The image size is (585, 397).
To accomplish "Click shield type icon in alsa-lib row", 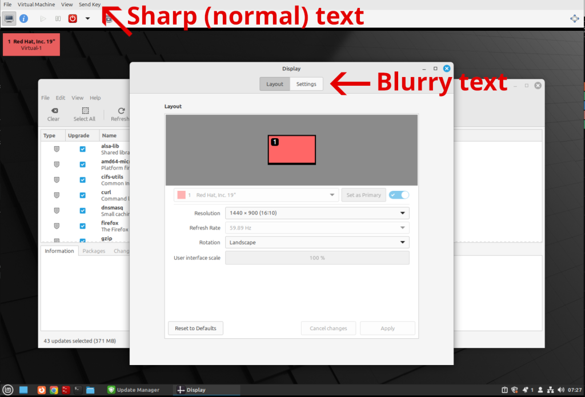I will click(x=57, y=149).
